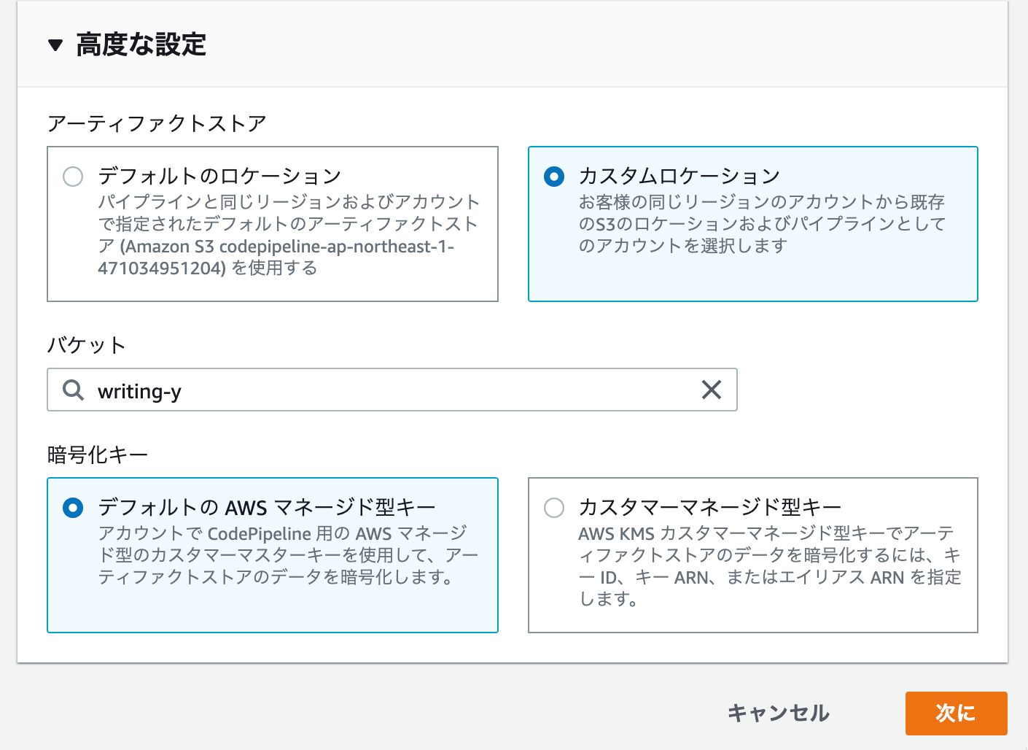Click the bucket search magnifier icon
1028x750 pixels.
pyautogui.click(x=73, y=390)
